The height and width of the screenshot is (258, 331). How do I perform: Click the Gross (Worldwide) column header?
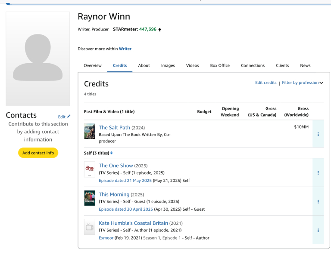297,112
